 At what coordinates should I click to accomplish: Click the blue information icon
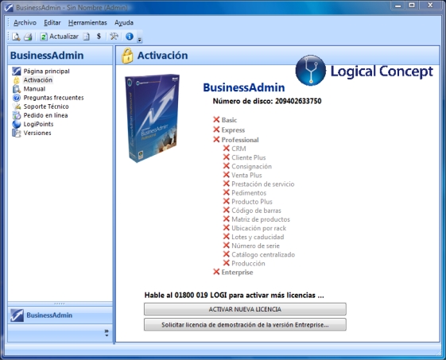(x=130, y=37)
